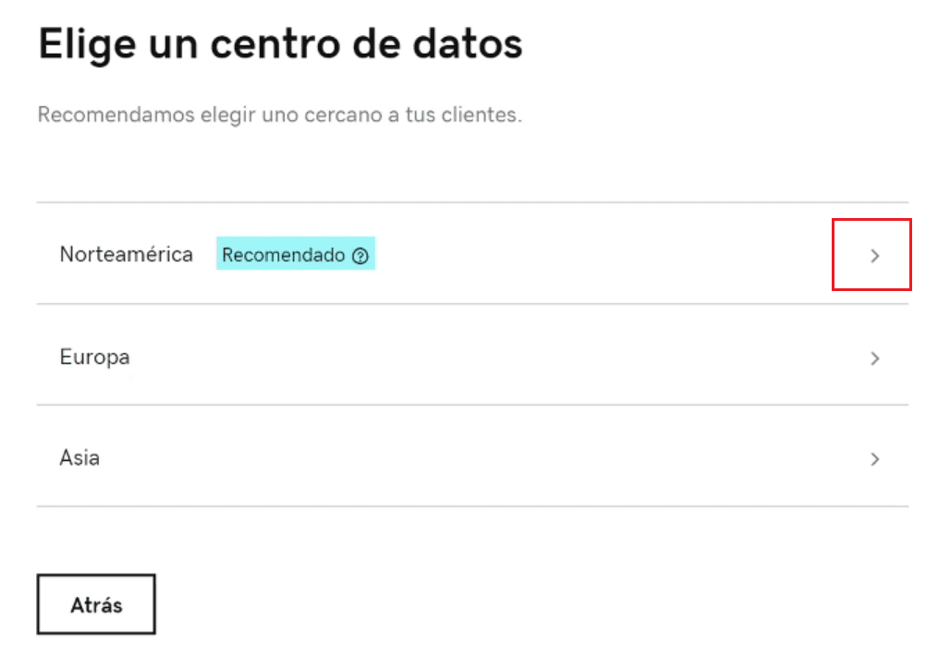The height and width of the screenshot is (669, 950).
Task: Expand the Asia data center list
Action: tap(875, 458)
